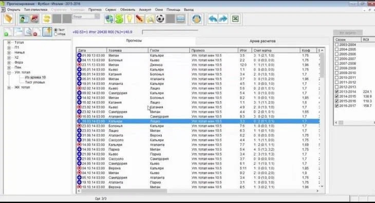Open the Обновить menu
Screen dimensions: 375x203
(128, 10)
